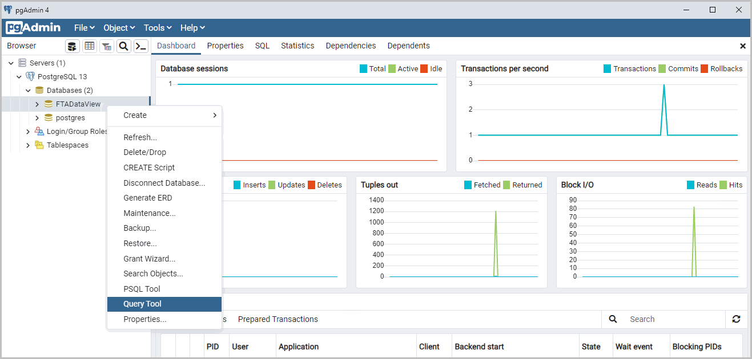Open the Prepared Transactions tab

tap(278, 319)
